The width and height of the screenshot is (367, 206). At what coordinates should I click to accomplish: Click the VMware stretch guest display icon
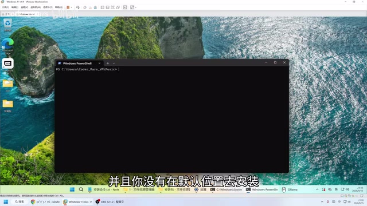[132, 7]
